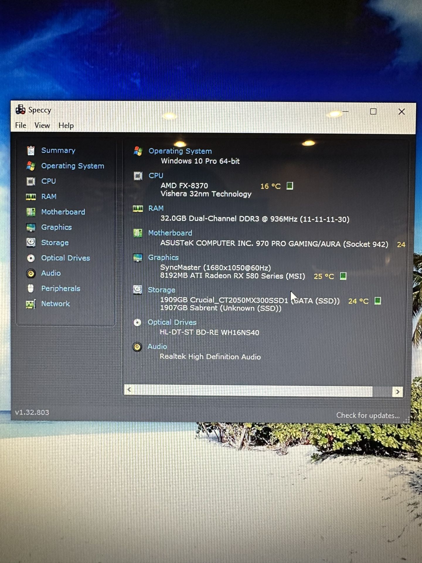Click the scroll left arrow button
Viewport: 422px width, 563px height.
[x=129, y=390]
